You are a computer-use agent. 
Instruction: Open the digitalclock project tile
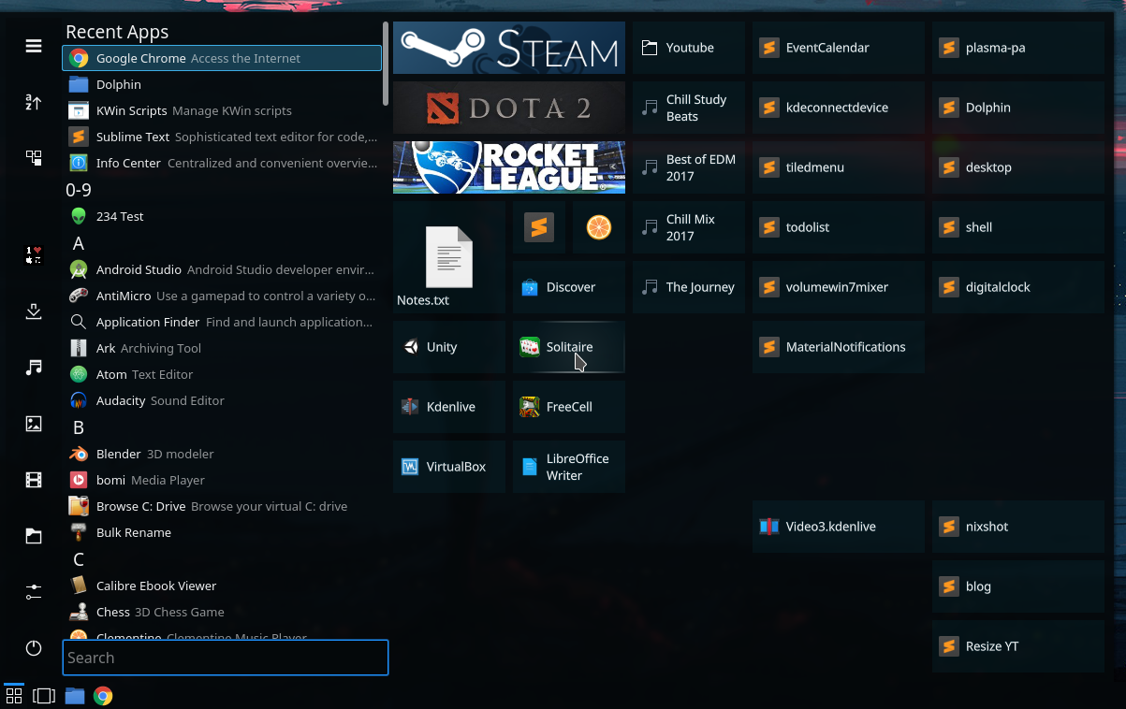tap(1018, 287)
